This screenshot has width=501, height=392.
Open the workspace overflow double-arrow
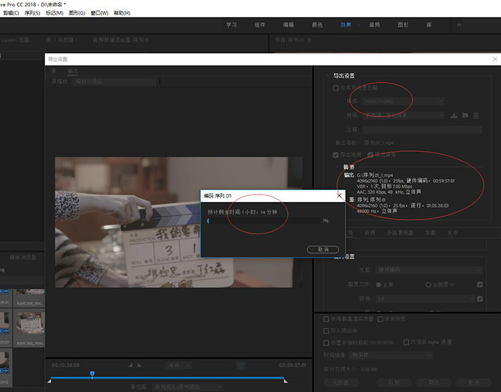point(459,25)
